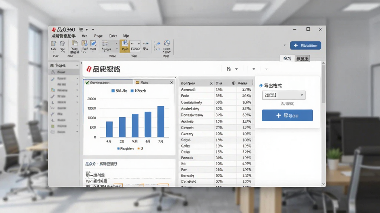Close the chart panel using the X
This screenshot has height=213, width=380.
point(171,82)
